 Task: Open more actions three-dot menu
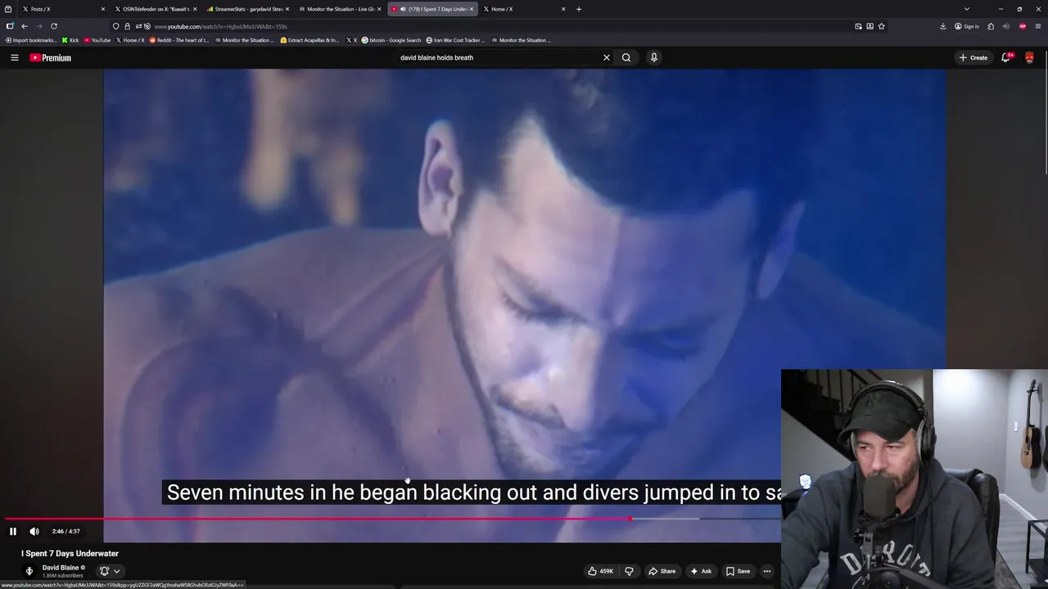point(767,571)
